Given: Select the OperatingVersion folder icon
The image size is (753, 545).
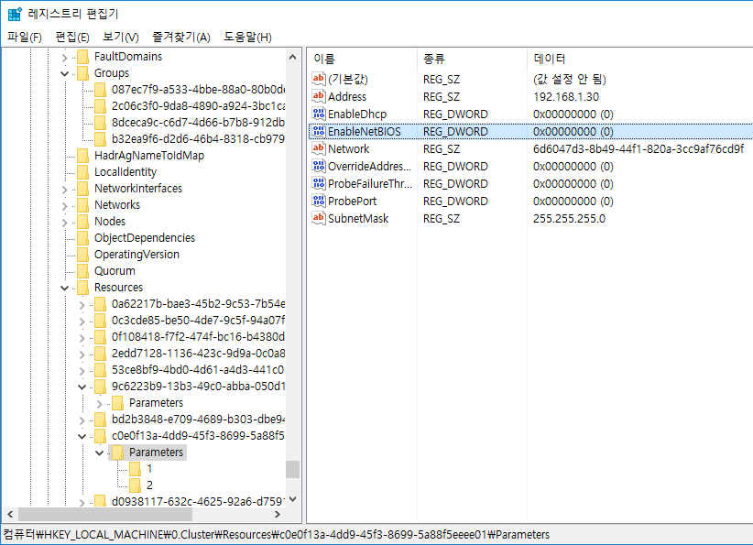Looking at the screenshot, I should click(83, 254).
